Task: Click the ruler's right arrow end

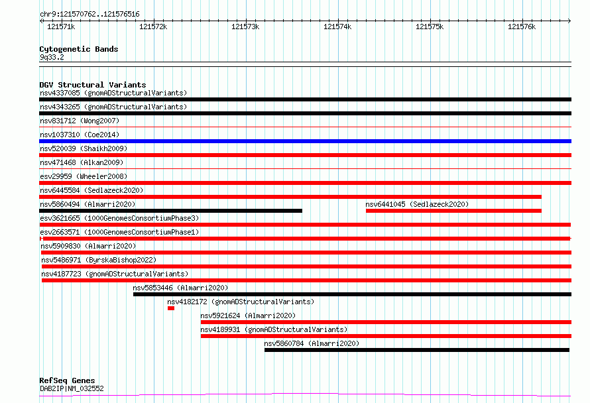Action: pyautogui.click(x=569, y=21)
